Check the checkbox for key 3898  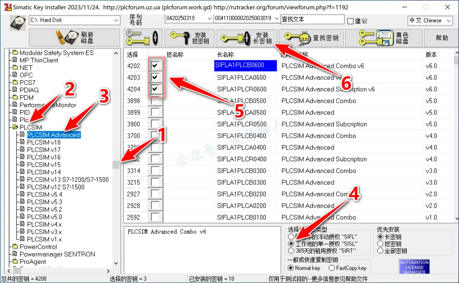(155, 101)
